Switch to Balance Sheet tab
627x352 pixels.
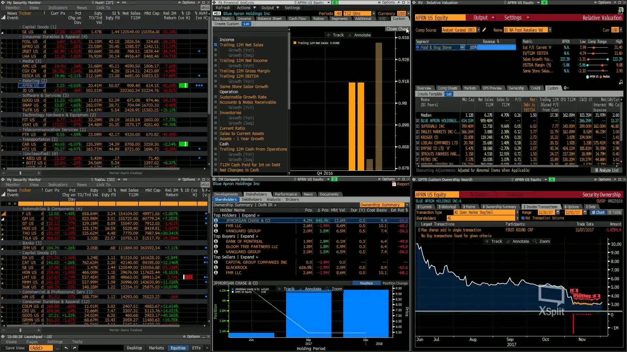pos(269,19)
